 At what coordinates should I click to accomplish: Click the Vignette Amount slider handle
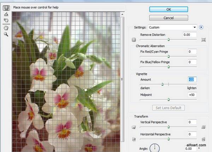click(162, 84)
